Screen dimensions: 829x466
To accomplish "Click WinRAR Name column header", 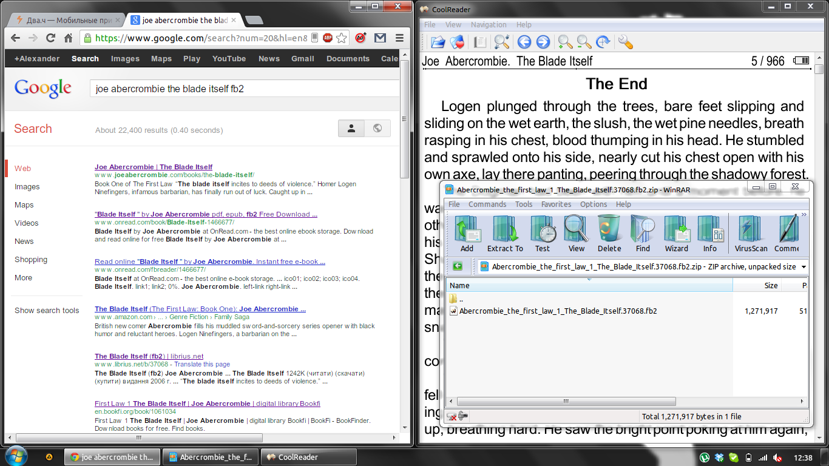I will 589,285.
